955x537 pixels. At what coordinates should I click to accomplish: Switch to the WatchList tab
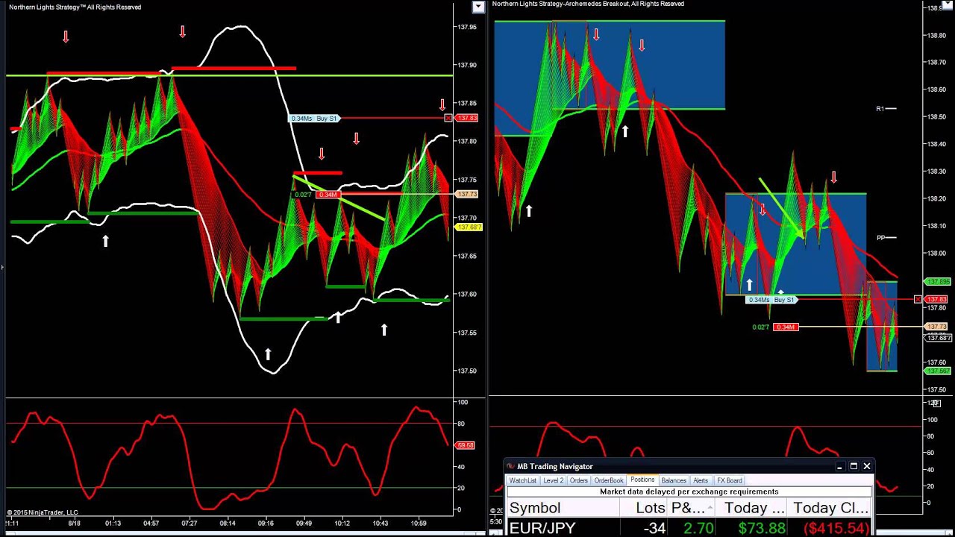522,480
